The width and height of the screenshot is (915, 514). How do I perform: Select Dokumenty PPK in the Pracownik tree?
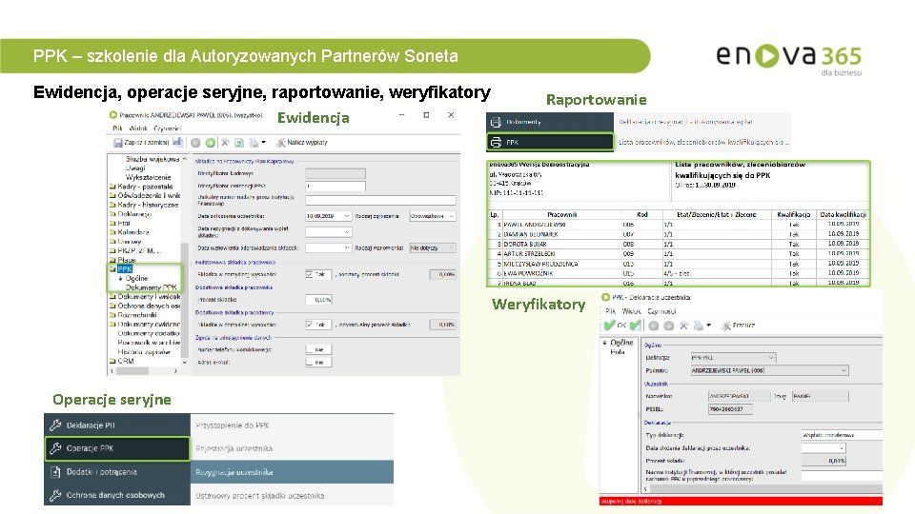click(x=151, y=287)
